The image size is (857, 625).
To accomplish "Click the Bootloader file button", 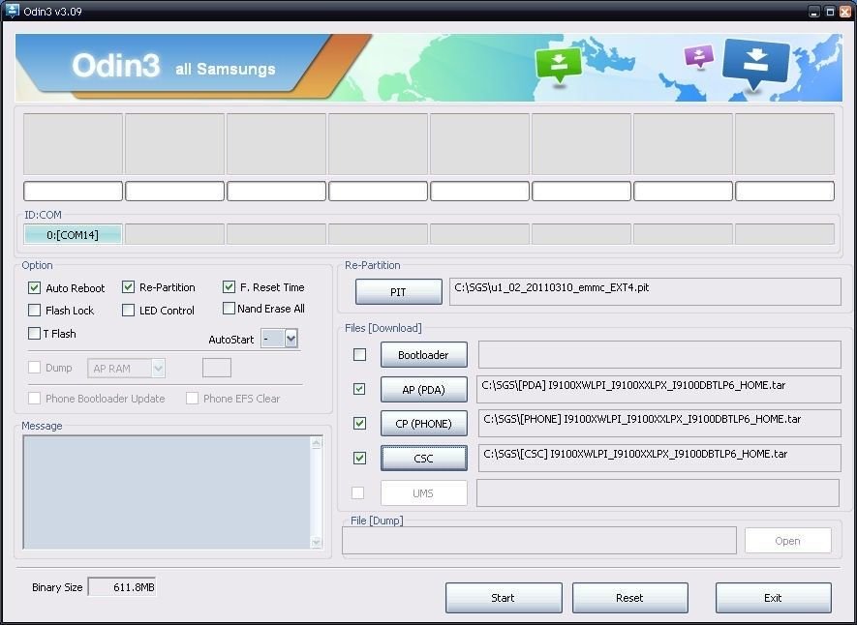I will [x=423, y=355].
